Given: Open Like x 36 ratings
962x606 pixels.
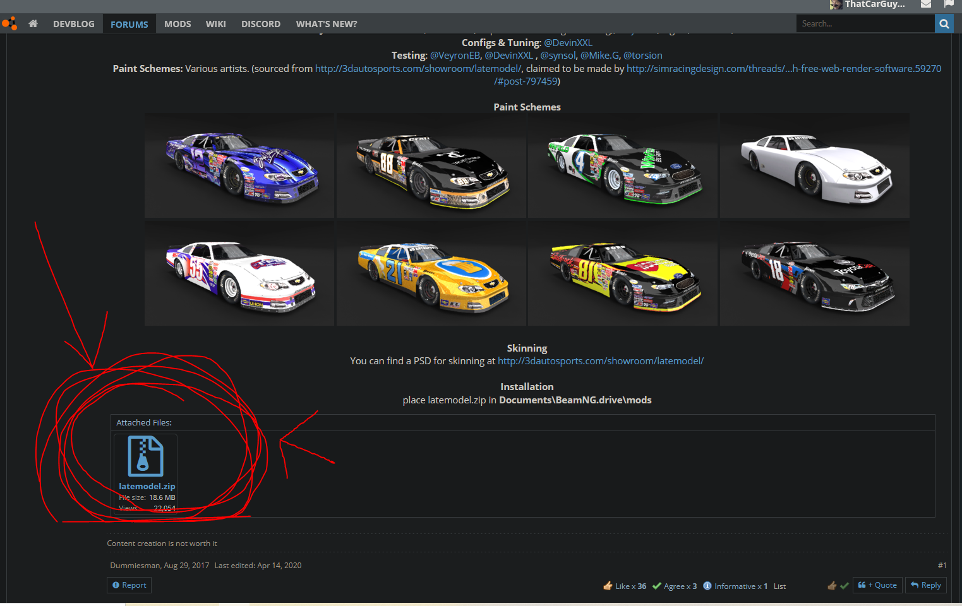Looking at the screenshot, I should (625, 586).
